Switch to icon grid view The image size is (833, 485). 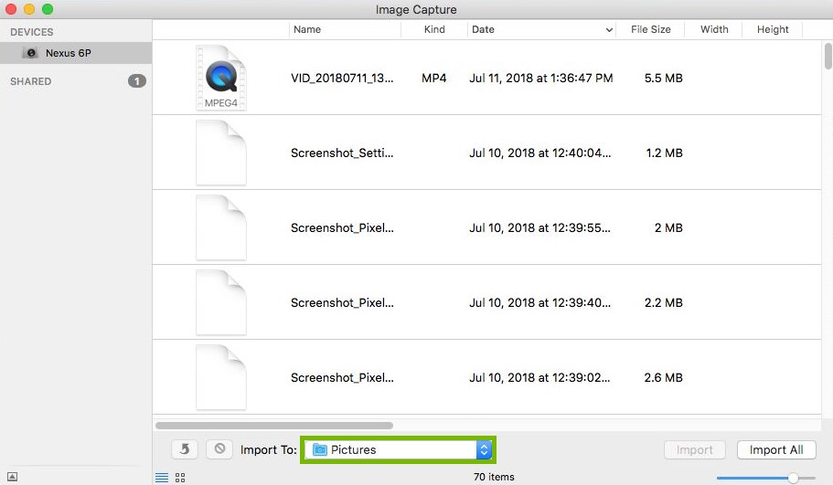pyautogui.click(x=180, y=478)
